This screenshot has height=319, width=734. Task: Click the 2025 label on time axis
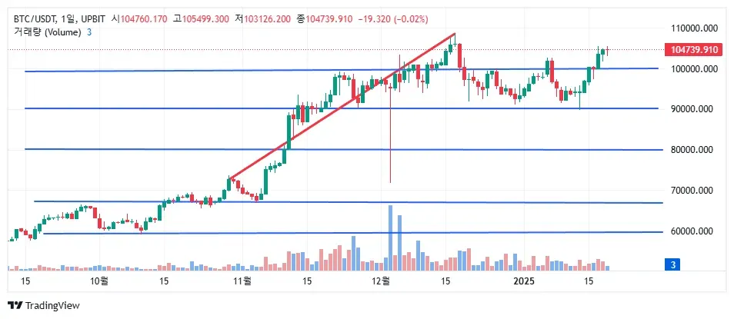(524, 282)
